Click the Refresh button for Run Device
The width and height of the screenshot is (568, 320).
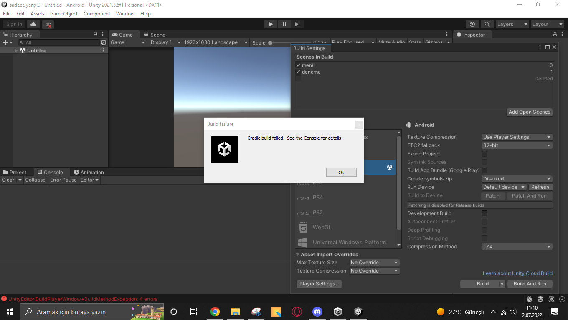tap(540, 187)
